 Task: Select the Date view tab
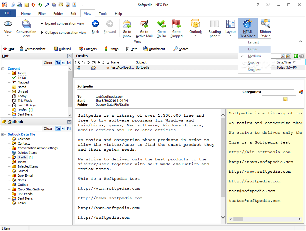tap(131, 49)
